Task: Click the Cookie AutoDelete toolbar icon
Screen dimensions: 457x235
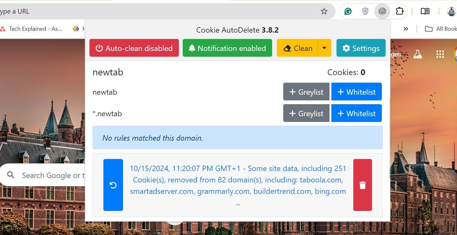Action: (382, 11)
